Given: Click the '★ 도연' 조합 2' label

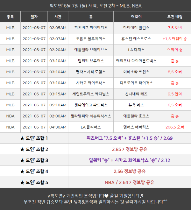Looking at the screenshot, I should click(34, 149).
